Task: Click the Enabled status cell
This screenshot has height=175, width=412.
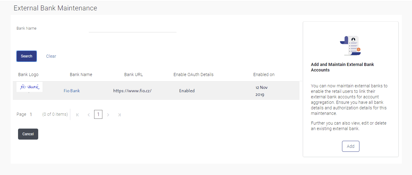Action: click(x=187, y=91)
